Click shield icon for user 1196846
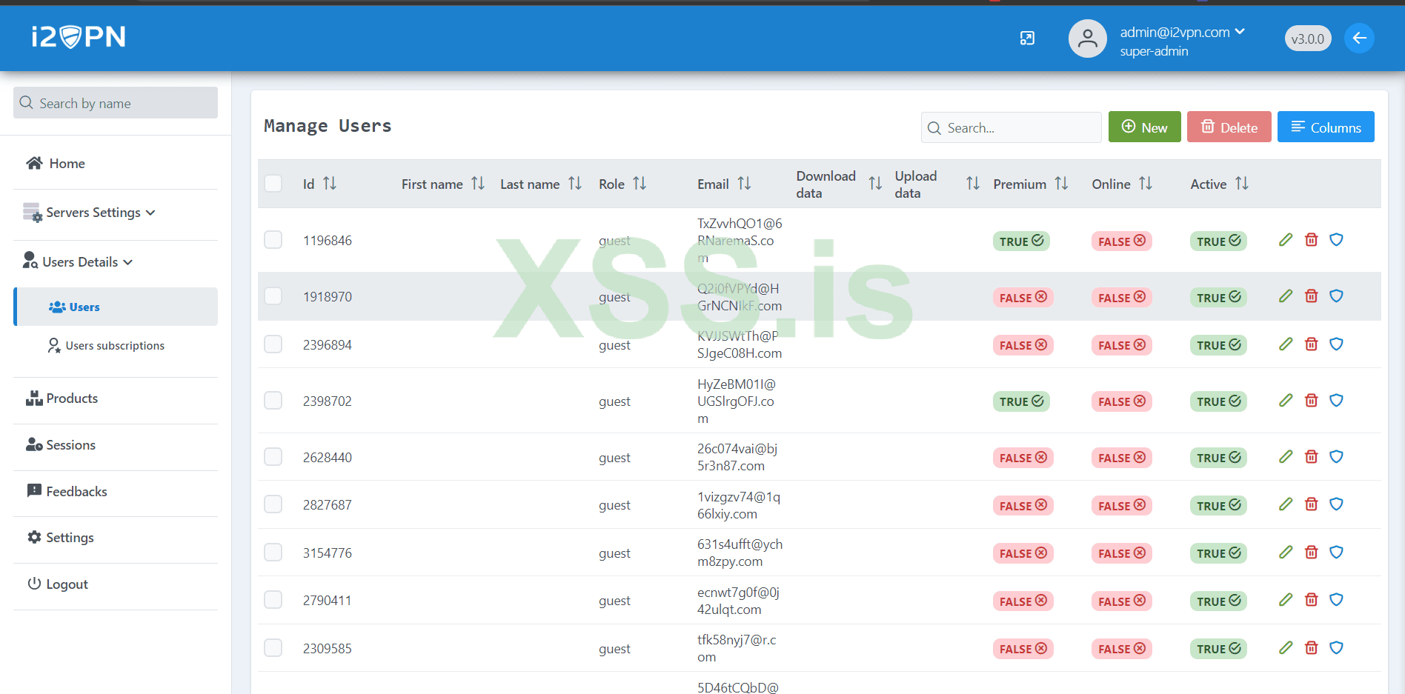1405x694 pixels. point(1337,240)
